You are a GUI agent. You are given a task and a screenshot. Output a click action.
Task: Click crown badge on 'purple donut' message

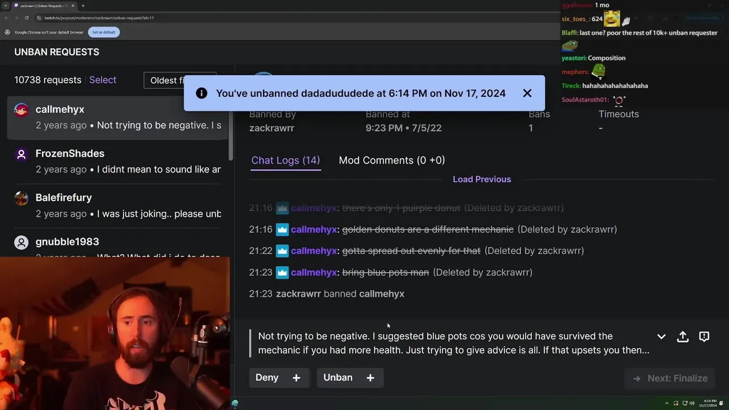(x=282, y=208)
